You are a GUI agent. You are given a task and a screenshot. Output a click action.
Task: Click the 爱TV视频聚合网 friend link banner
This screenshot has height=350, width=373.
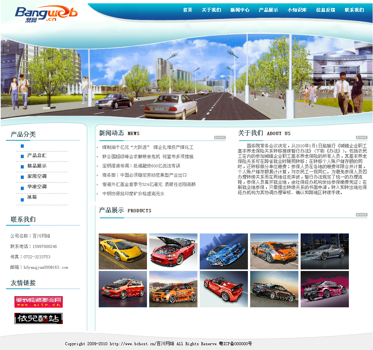tap(39, 302)
